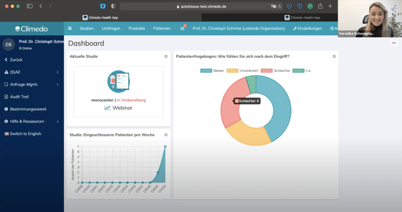This screenshot has height=212, width=402.
Task: Toggle Schlechter legend swatch
Action: click(x=267, y=71)
